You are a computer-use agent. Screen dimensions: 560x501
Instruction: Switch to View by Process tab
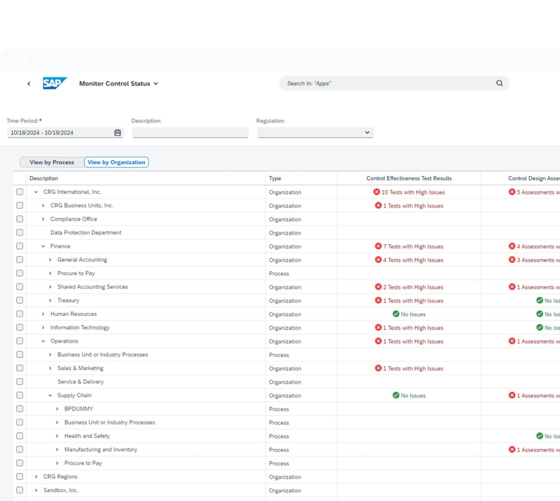point(51,162)
